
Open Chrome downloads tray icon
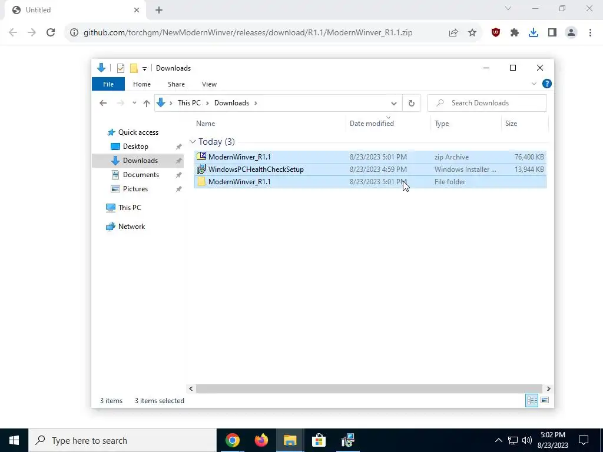click(x=533, y=33)
